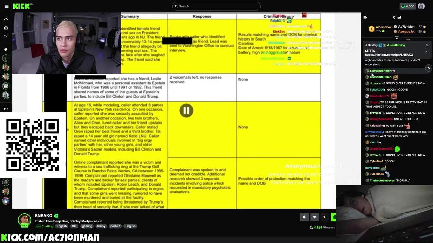The image size is (433, 243).
Task: Open the hamburger menu beside Kick logo
Action: [x=6, y=6]
